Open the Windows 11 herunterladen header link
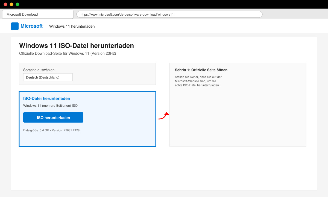 point(72,26)
